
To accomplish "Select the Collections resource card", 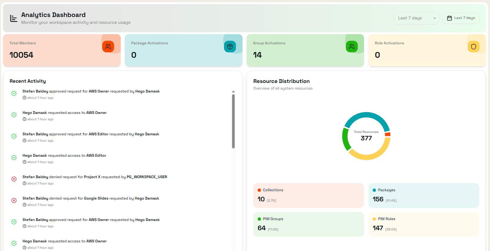I will coord(309,195).
